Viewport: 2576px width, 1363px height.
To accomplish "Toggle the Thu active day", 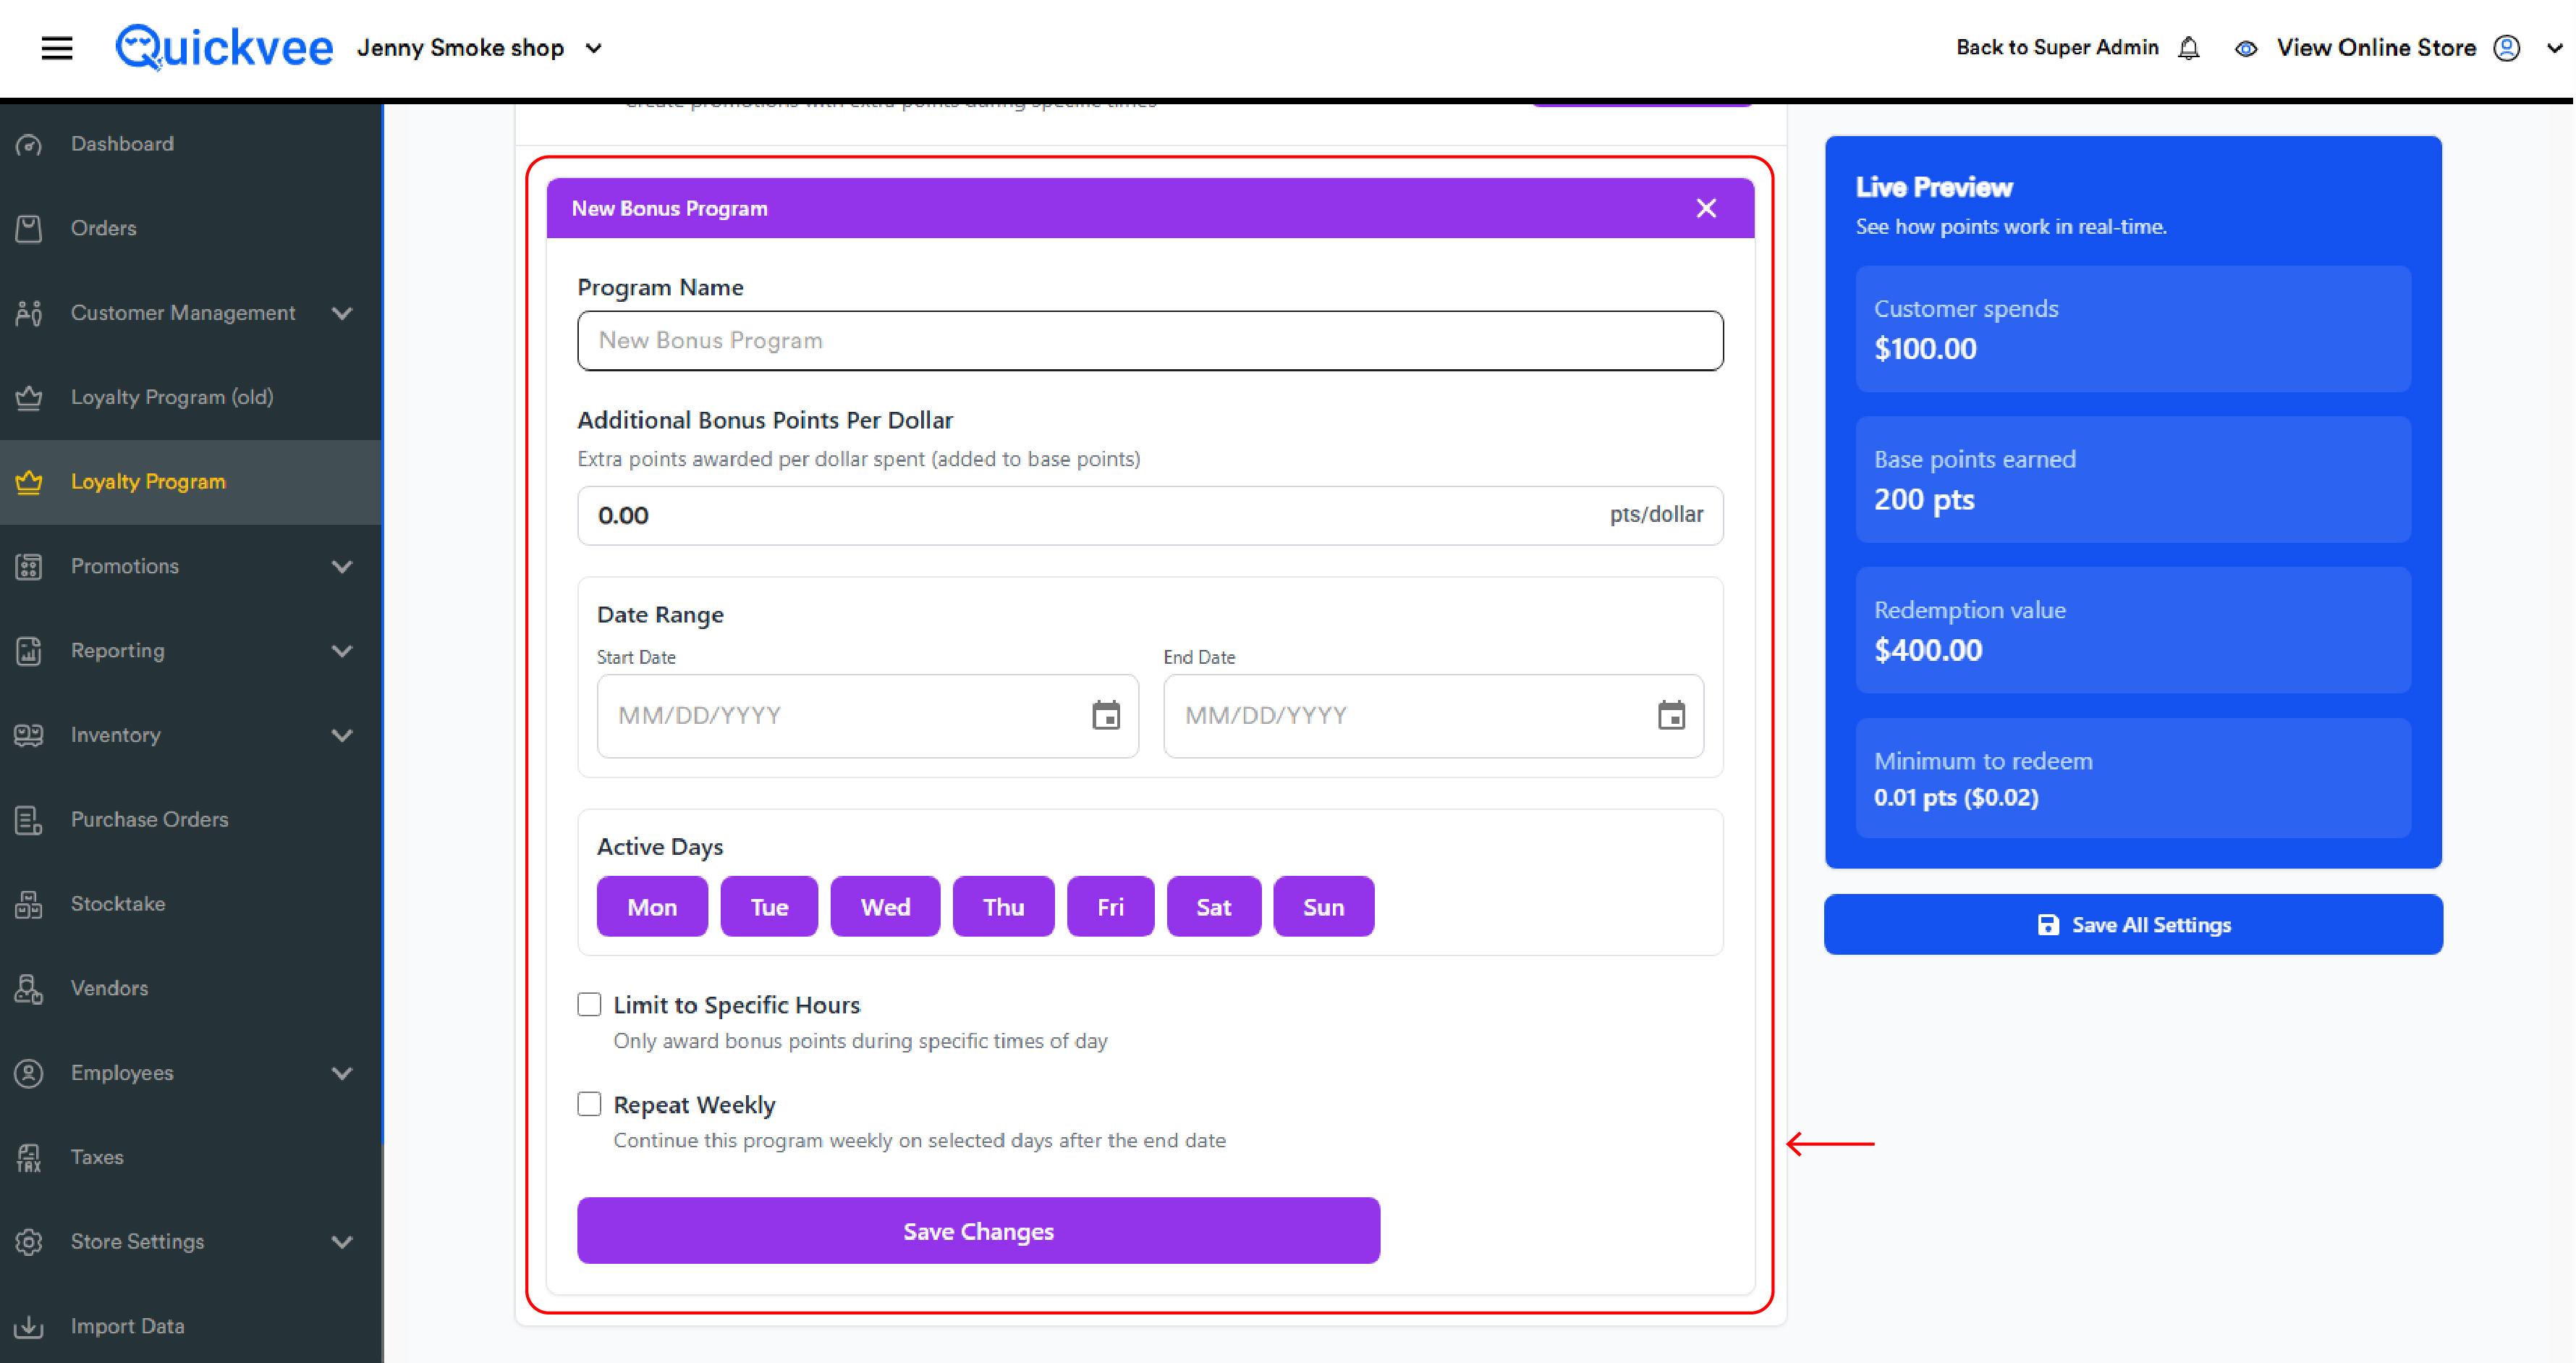I will click(1003, 907).
